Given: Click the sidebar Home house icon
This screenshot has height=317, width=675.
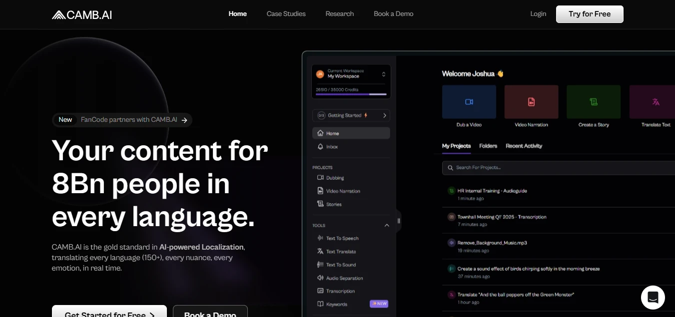Looking at the screenshot, I should 320,133.
